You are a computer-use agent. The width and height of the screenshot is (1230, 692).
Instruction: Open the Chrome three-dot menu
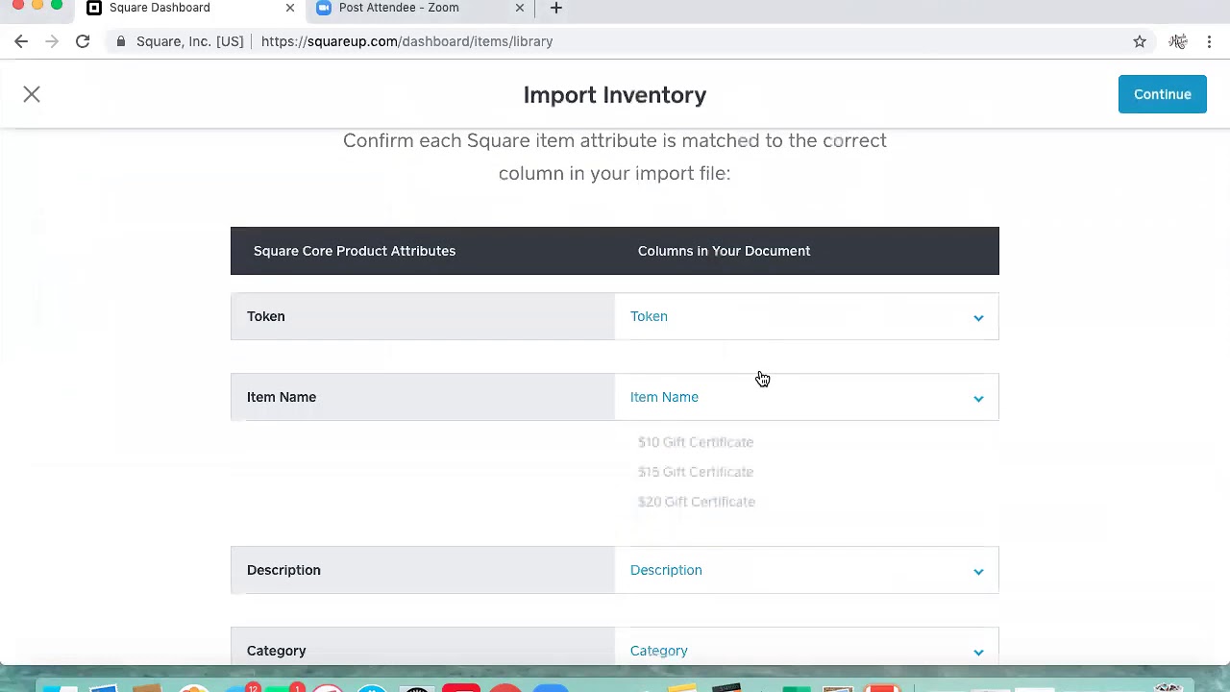pyautogui.click(x=1210, y=41)
